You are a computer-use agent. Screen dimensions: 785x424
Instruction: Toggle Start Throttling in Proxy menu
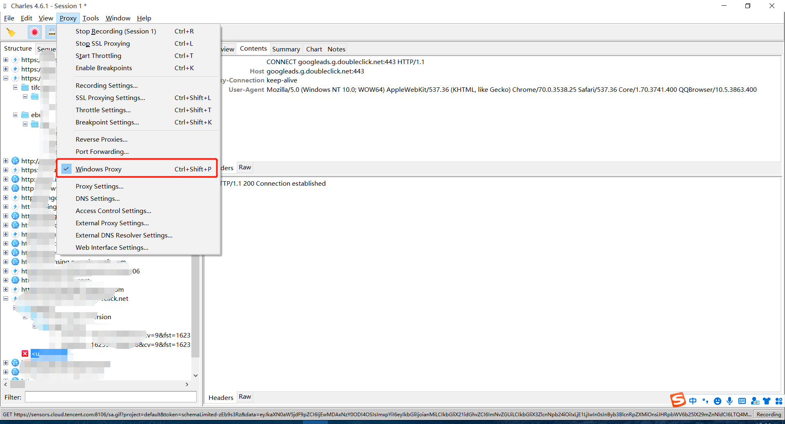coord(98,56)
